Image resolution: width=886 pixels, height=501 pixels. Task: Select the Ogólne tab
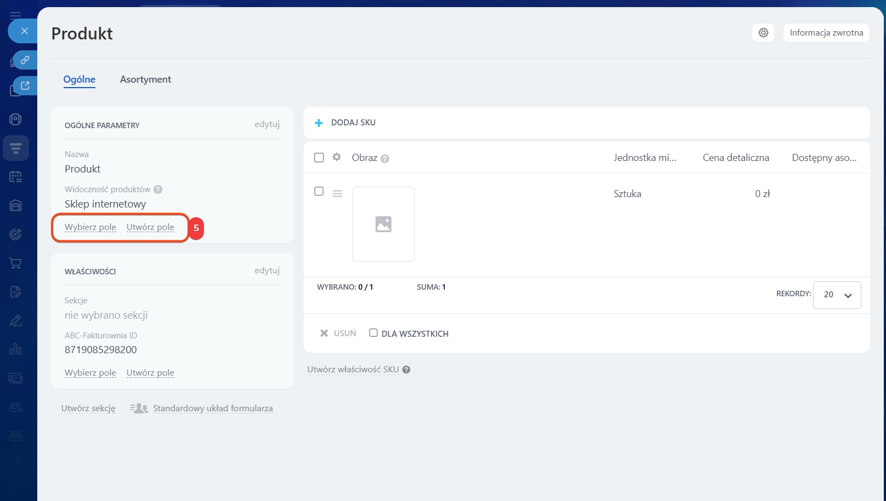(x=79, y=79)
